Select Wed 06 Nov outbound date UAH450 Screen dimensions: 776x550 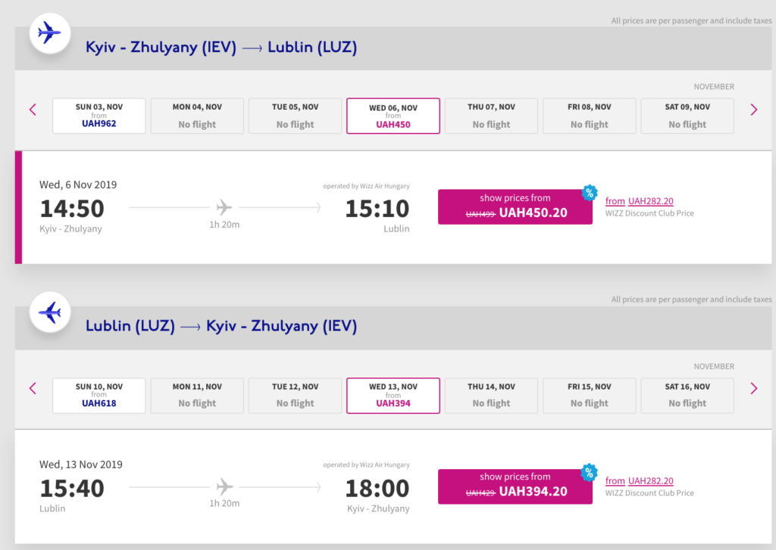393,116
